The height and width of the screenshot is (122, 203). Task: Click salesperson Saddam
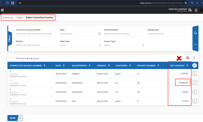tap(75, 74)
